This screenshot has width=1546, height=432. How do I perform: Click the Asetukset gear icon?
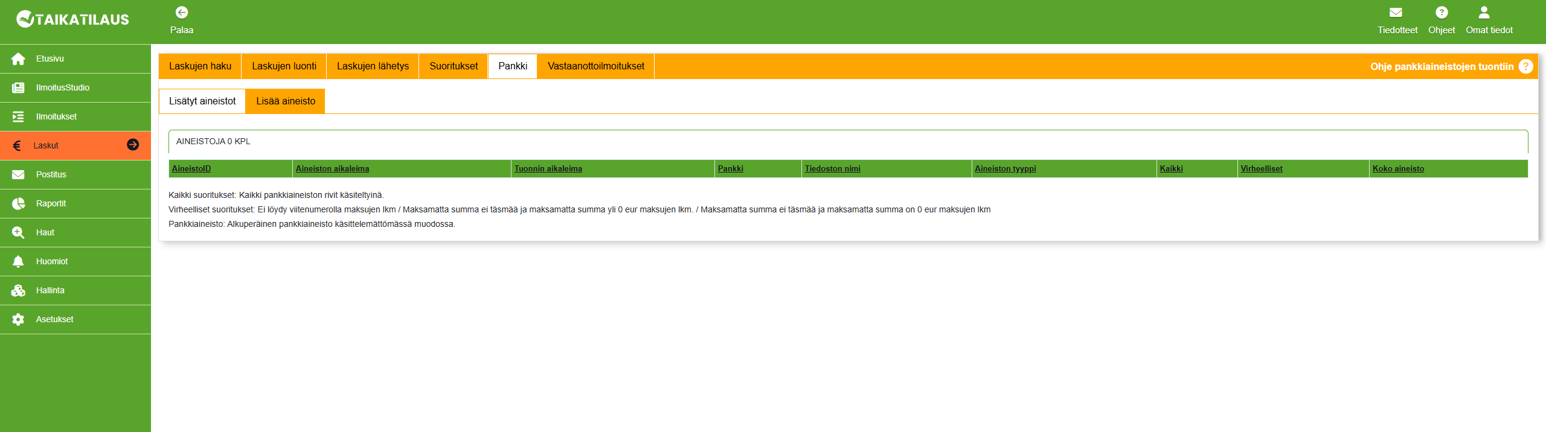tap(18, 320)
